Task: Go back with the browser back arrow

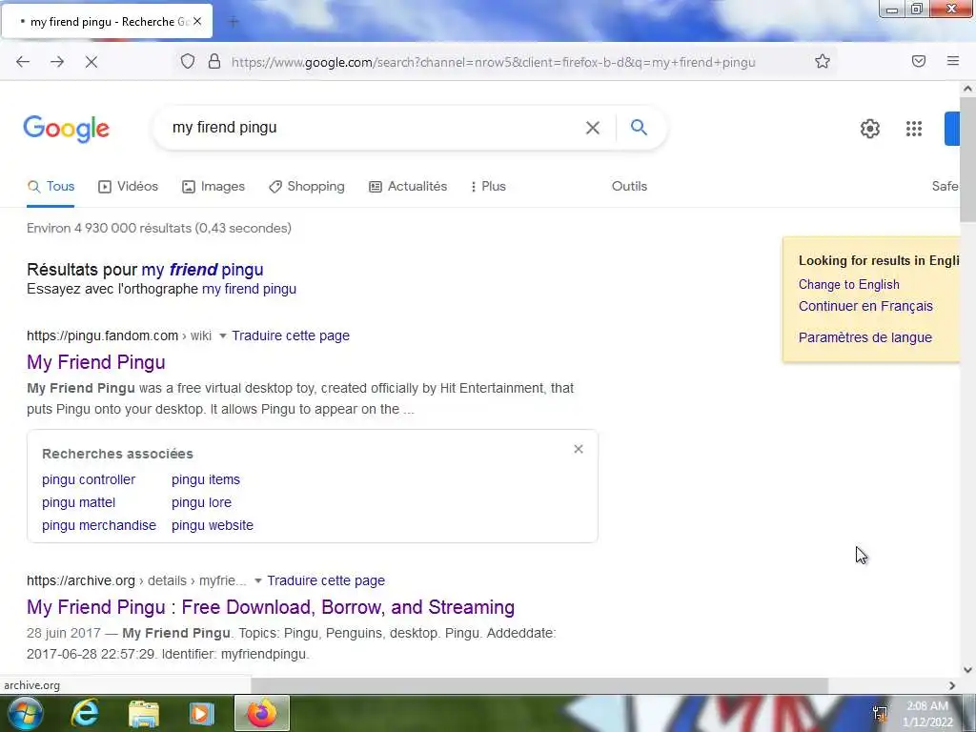Action: point(23,62)
